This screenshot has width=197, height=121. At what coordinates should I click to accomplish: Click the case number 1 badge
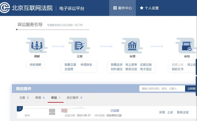pyautogui.click(x=20, y=109)
